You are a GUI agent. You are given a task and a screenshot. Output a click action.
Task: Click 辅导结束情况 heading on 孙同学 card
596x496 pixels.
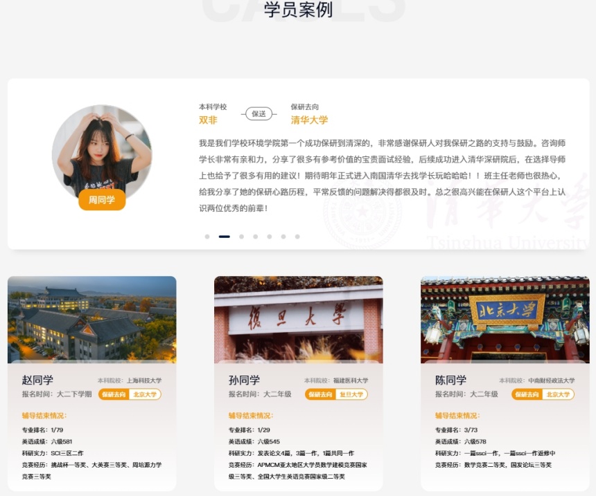251,416
